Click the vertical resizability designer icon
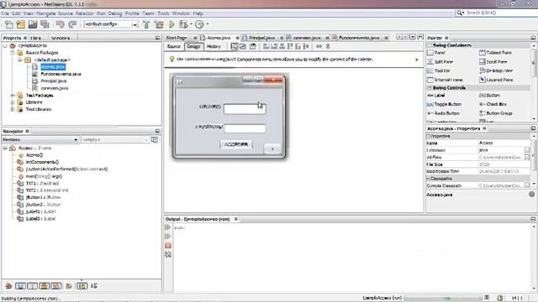Image resolution: width=538 pixels, height=302 pixels. coord(328,46)
